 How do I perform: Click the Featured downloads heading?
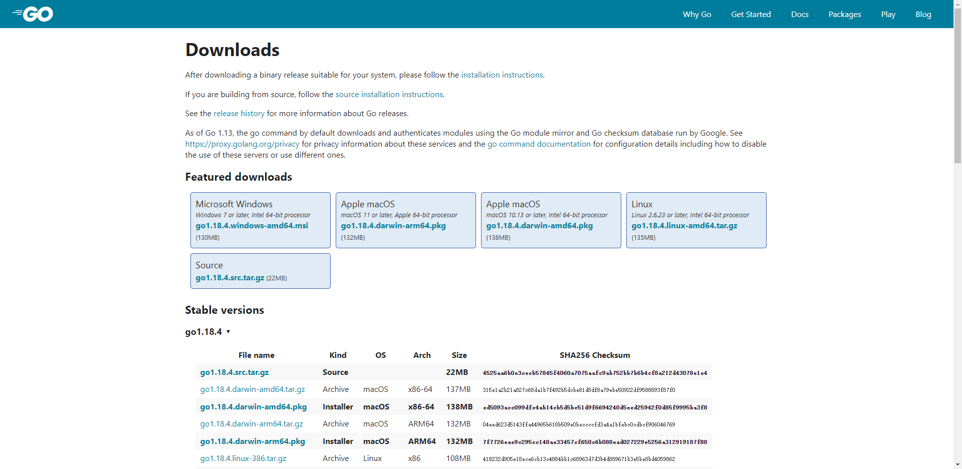click(x=238, y=177)
